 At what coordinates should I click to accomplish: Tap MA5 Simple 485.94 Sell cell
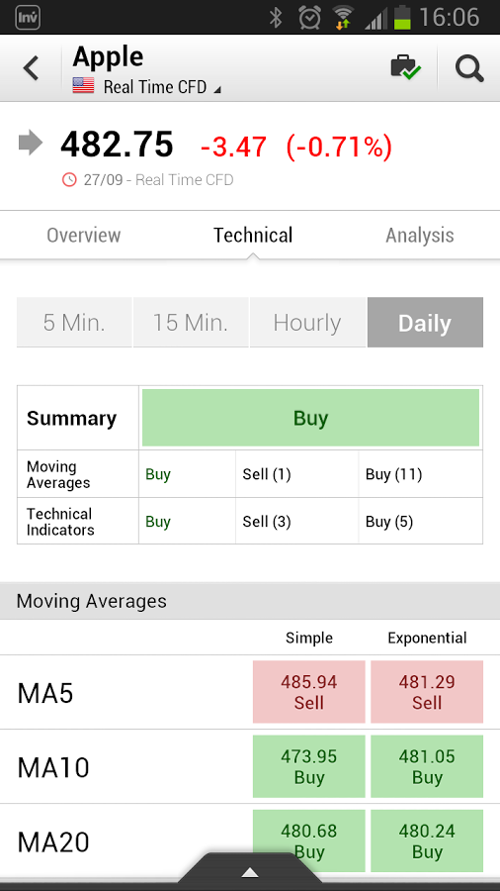pyautogui.click(x=309, y=692)
